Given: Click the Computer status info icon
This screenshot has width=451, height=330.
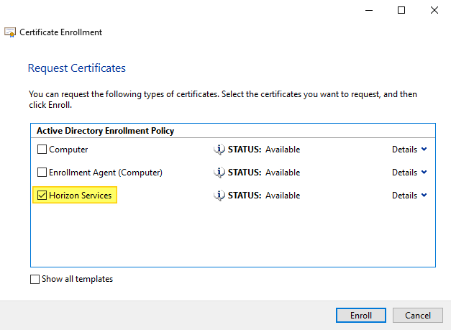Looking at the screenshot, I should click(219, 150).
